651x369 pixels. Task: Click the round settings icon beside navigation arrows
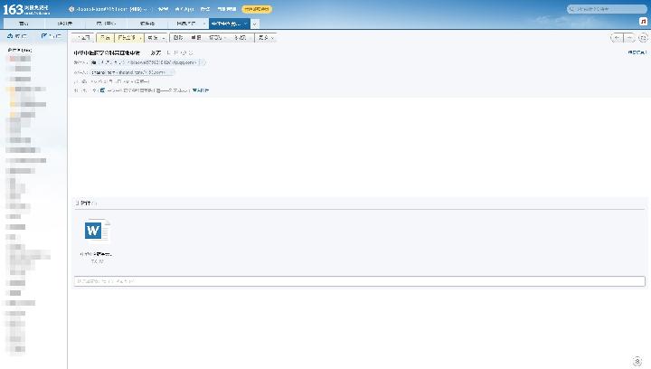[x=643, y=38]
